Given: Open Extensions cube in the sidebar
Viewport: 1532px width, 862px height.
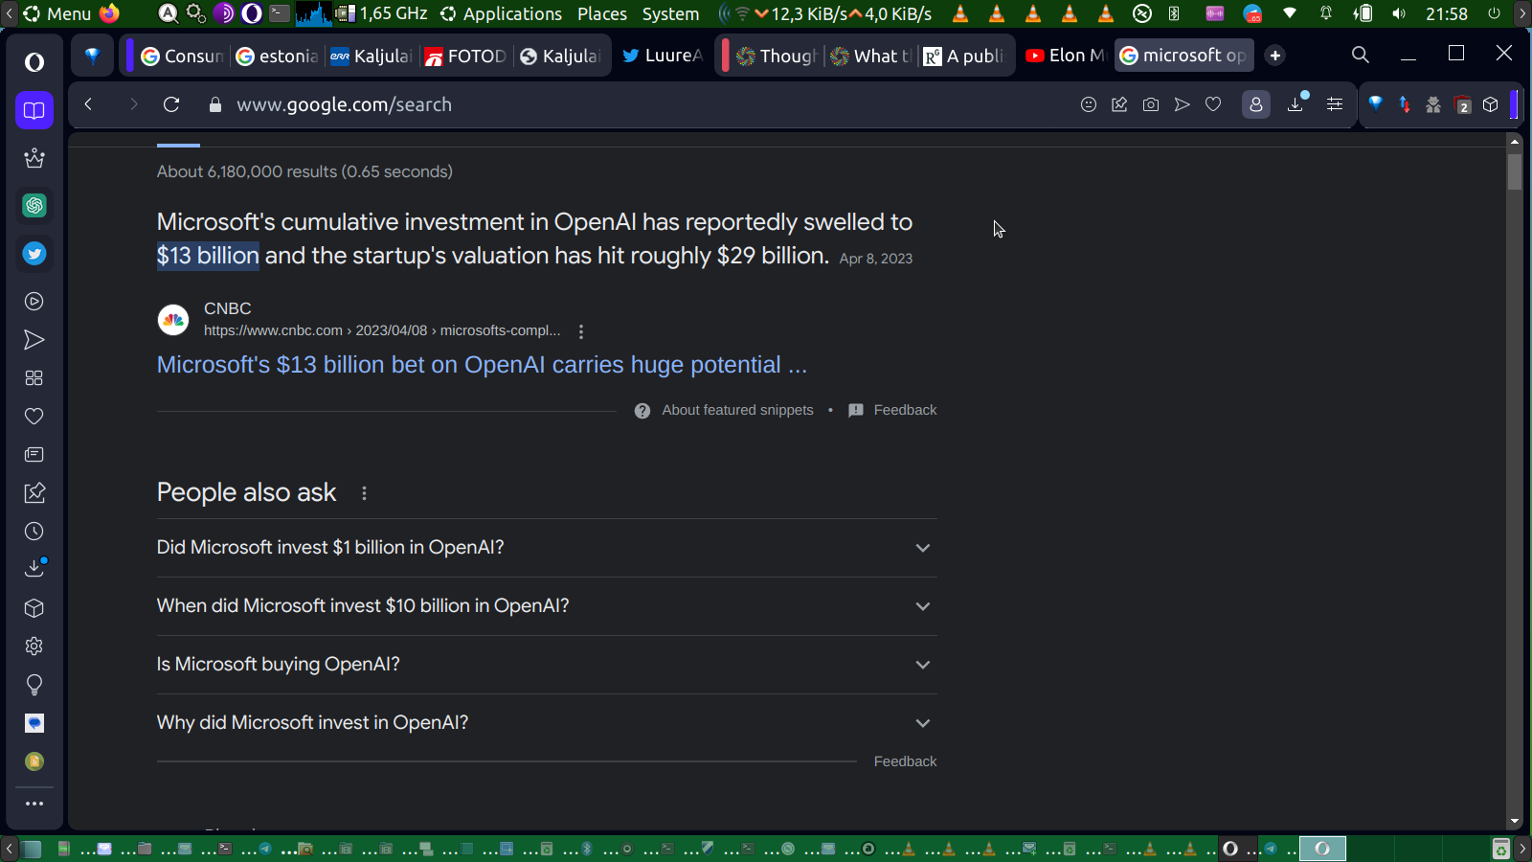Looking at the screenshot, I should (x=34, y=608).
